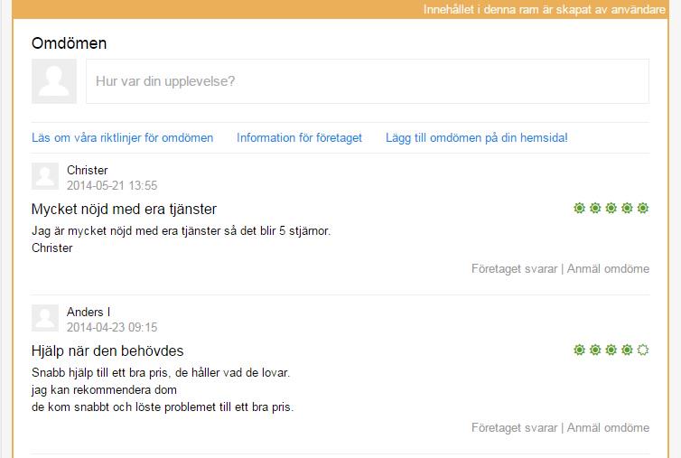The width and height of the screenshot is (681, 458).
Task: Click the fourth star of Anders I's rating
Action: pos(627,350)
